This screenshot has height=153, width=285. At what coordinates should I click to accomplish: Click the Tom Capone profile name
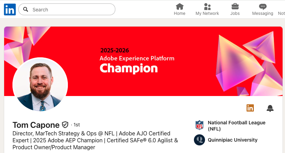click(36, 125)
